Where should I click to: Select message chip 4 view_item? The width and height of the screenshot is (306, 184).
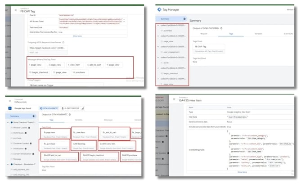(75, 65)
